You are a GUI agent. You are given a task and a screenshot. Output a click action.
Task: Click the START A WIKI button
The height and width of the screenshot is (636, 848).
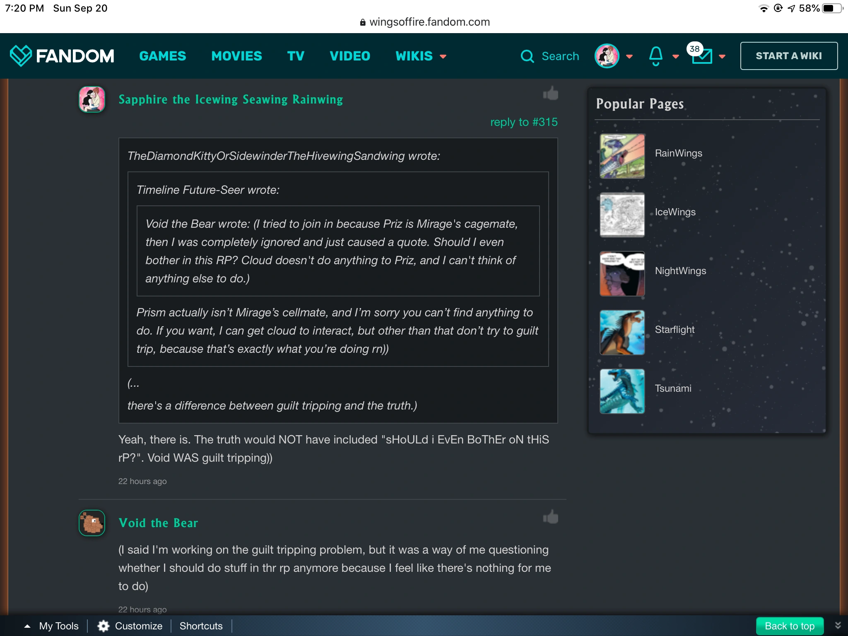click(789, 56)
